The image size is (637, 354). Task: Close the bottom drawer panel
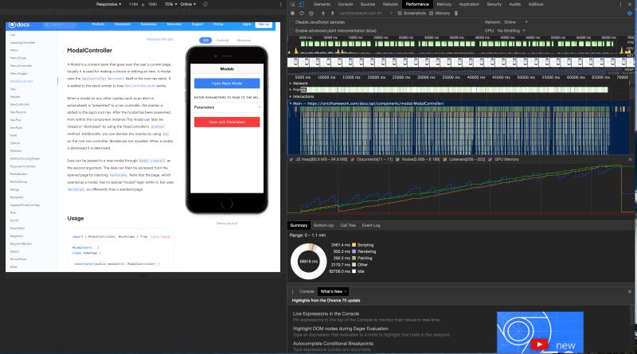point(630,291)
